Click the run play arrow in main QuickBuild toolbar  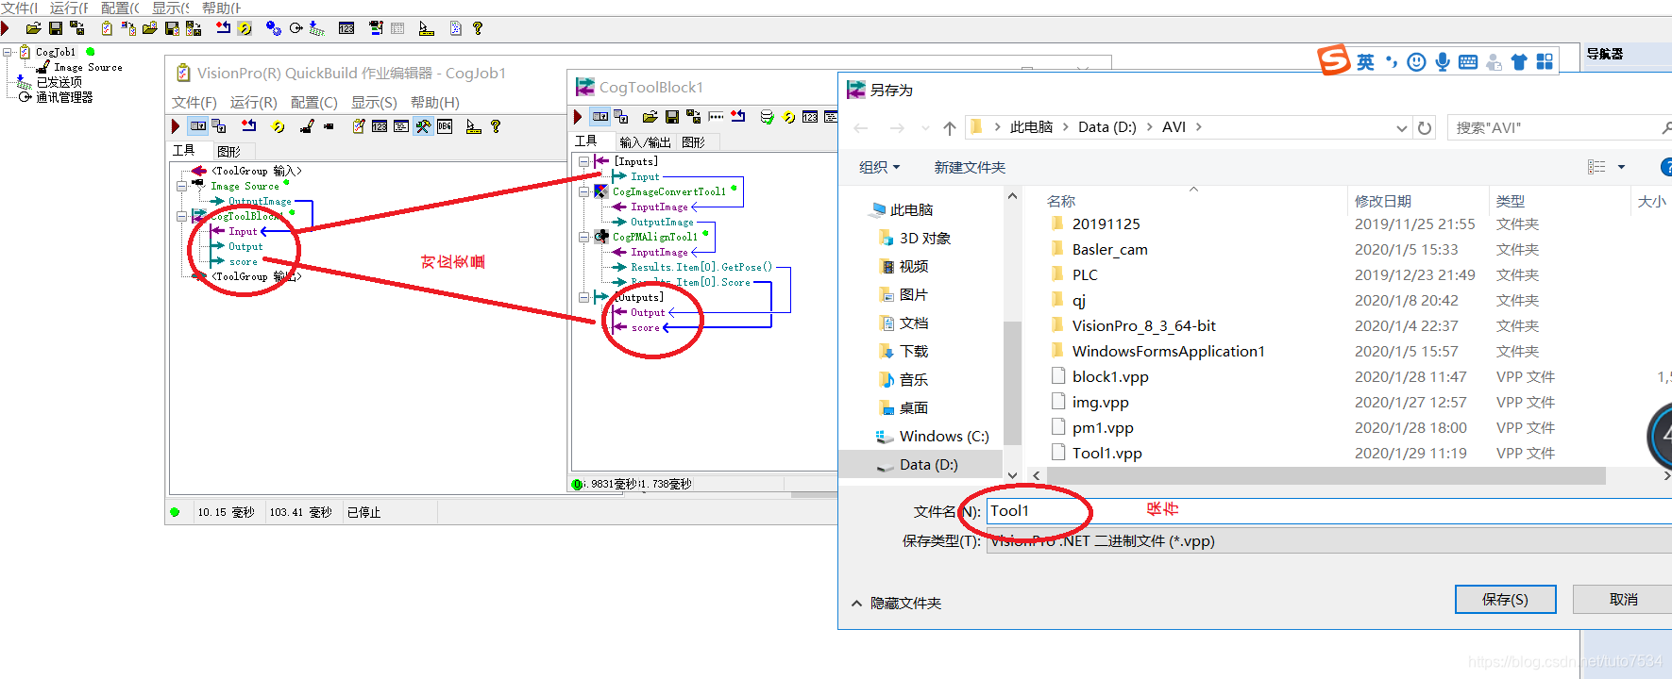click(x=5, y=28)
